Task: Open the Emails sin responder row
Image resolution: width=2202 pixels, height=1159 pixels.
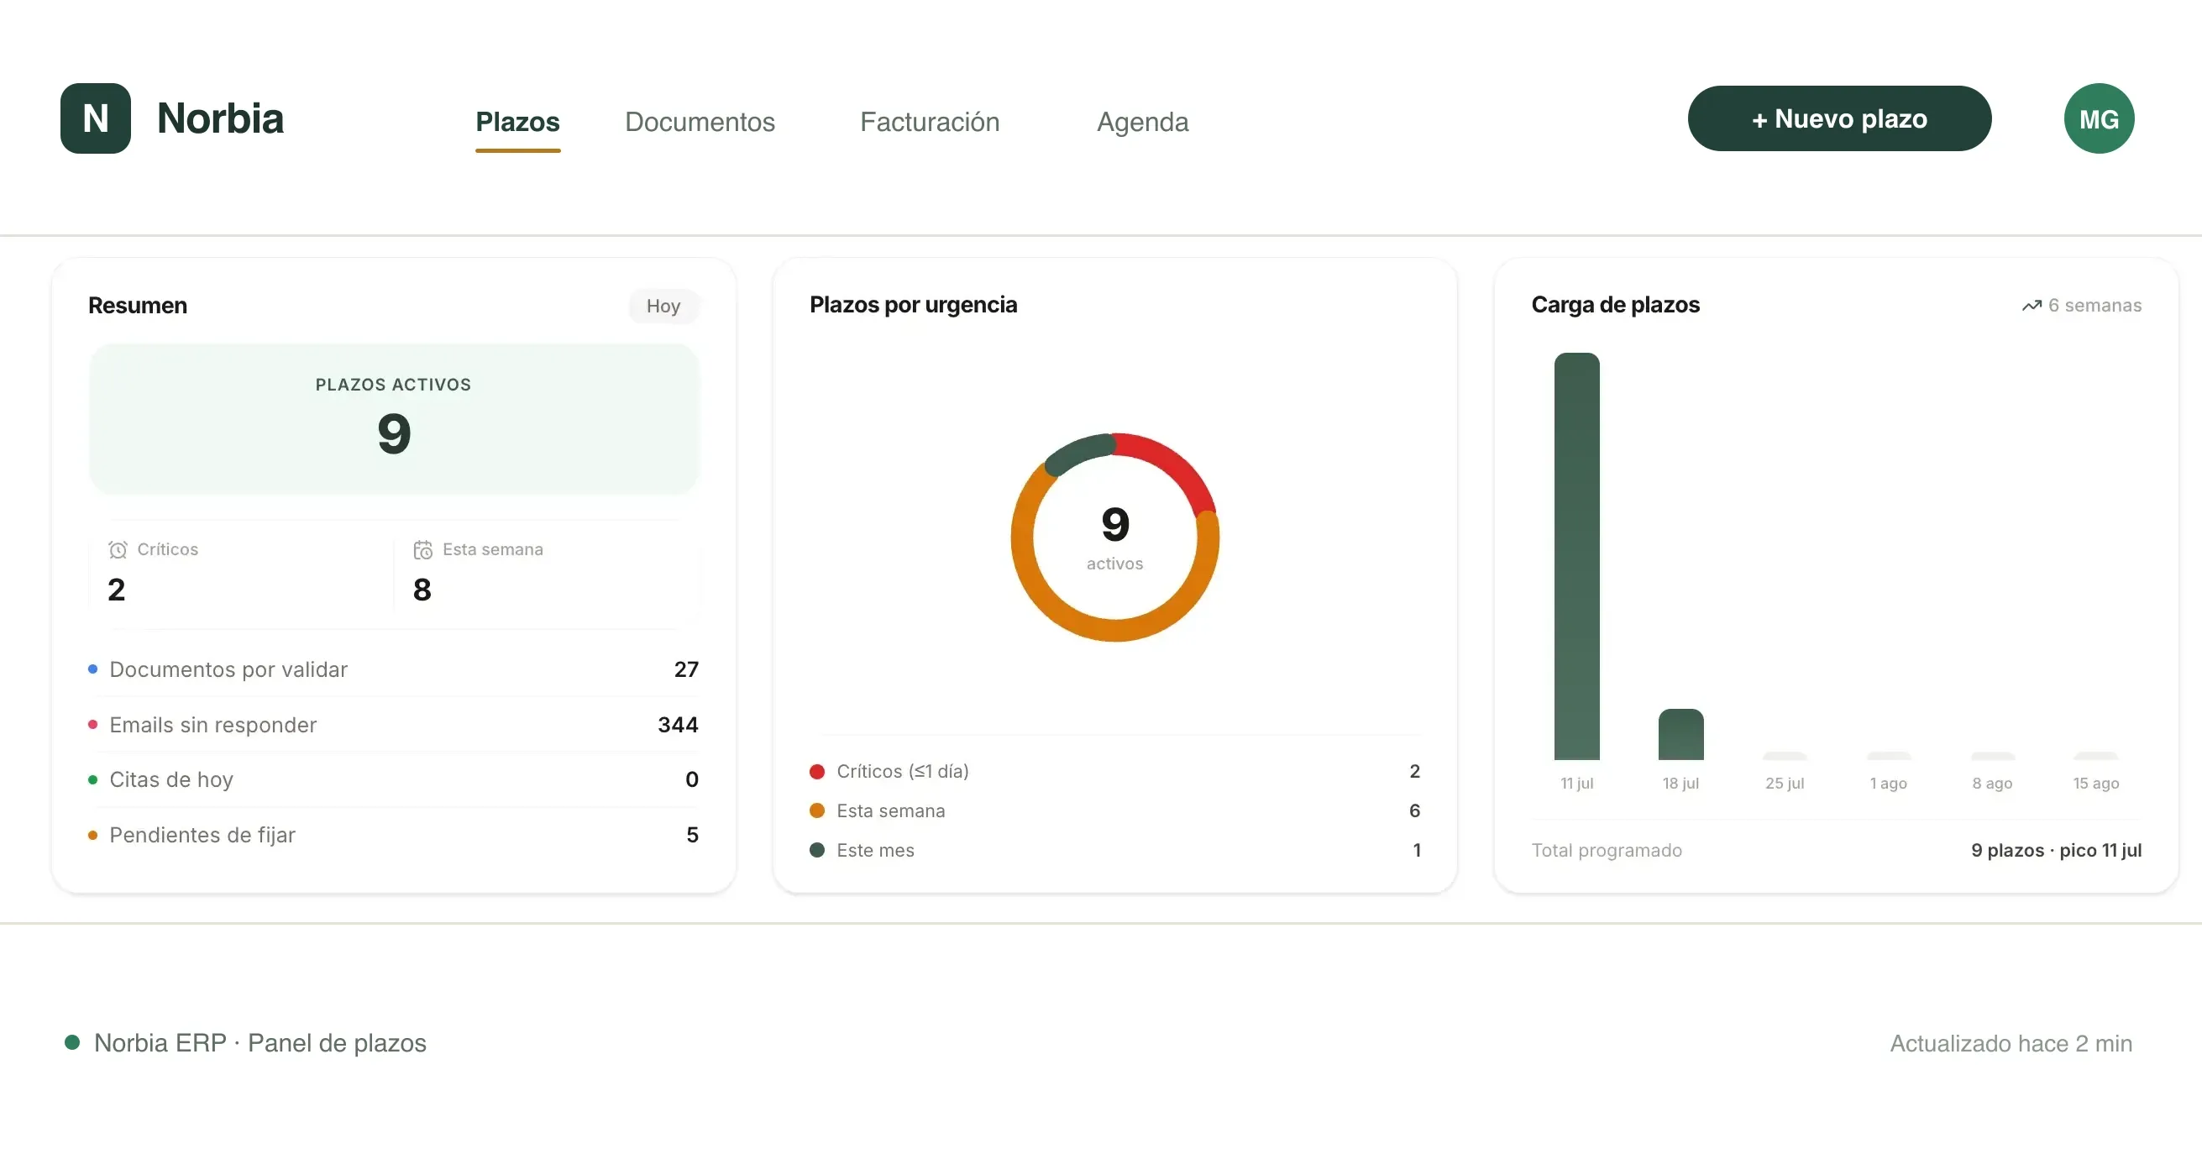Action: pyautogui.click(x=393, y=725)
